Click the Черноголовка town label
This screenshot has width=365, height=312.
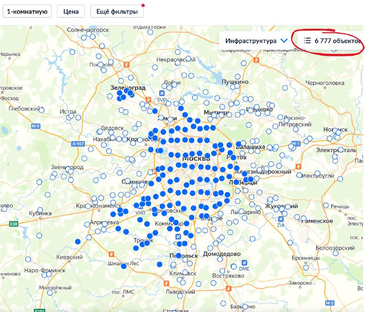(x=325, y=83)
